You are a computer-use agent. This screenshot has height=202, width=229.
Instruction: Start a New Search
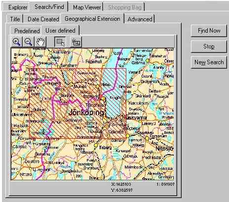coord(209,62)
